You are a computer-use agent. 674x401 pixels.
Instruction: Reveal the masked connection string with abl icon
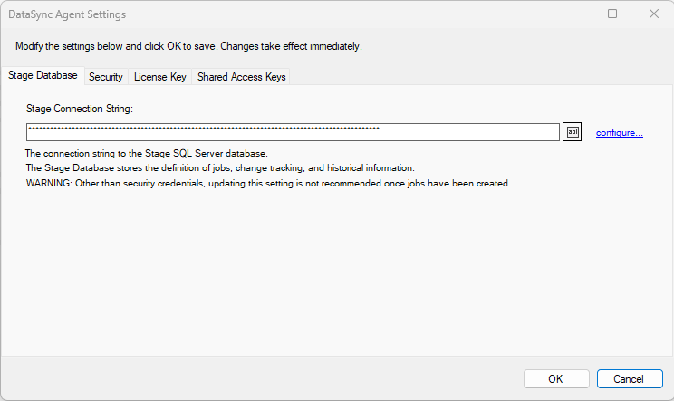pyautogui.click(x=572, y=132)
